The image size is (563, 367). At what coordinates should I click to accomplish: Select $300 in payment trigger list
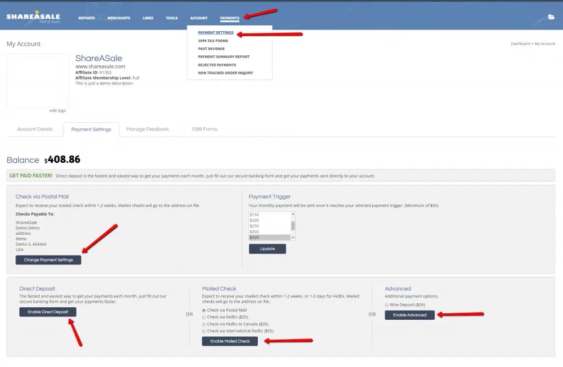pyautogui.click(x=269, y=232)
